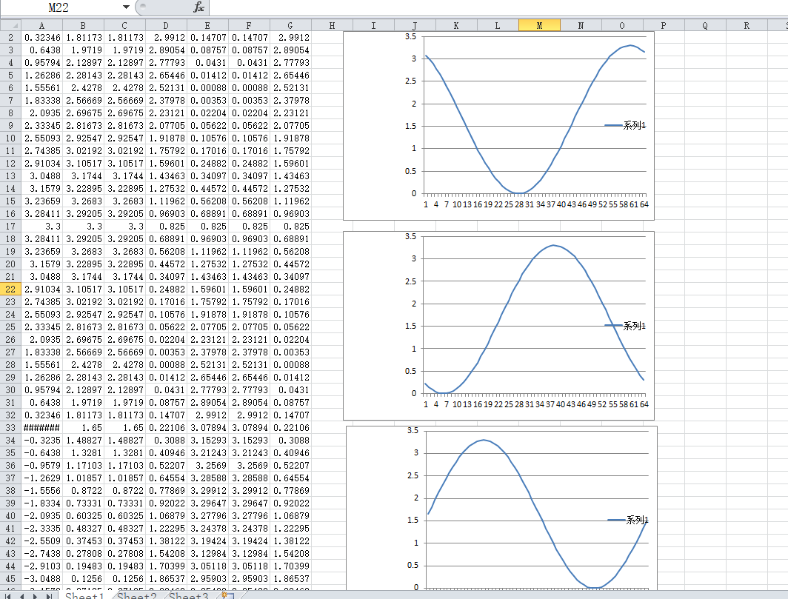The height and width of the screenshot is (599, 788).
Task: Select row 2 header
Action: [10, 38]
